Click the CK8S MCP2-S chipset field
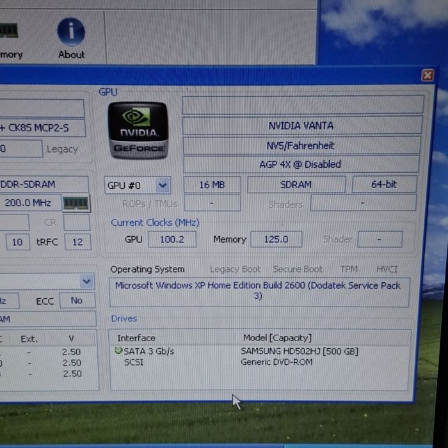 pos(42,128)
